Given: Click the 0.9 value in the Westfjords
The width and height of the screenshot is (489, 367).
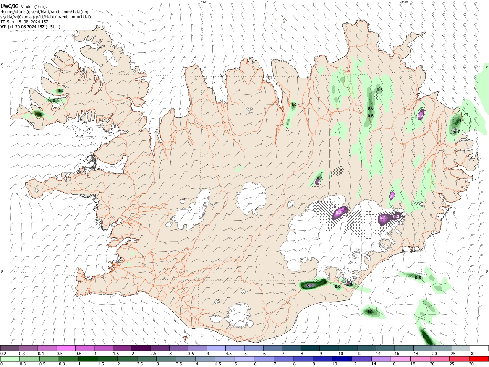Looking at the screenshot, I should 56,101.
